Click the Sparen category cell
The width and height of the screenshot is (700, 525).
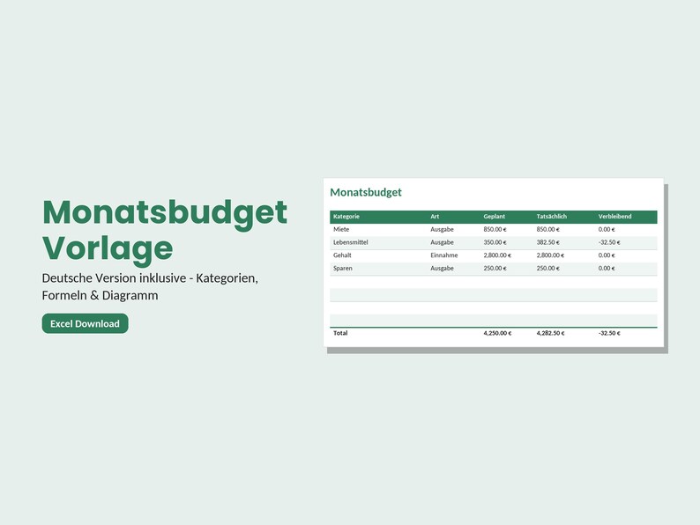coord(342,268)
